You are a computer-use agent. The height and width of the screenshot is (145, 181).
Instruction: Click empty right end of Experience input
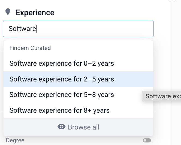click(x=136, y=29)
